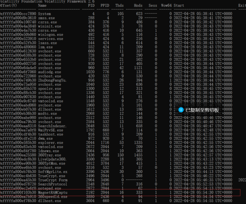Click the 'WmiPrvSE.exe' process name
This screenshot has width=246, height=204.
click(x=51, y=130)
